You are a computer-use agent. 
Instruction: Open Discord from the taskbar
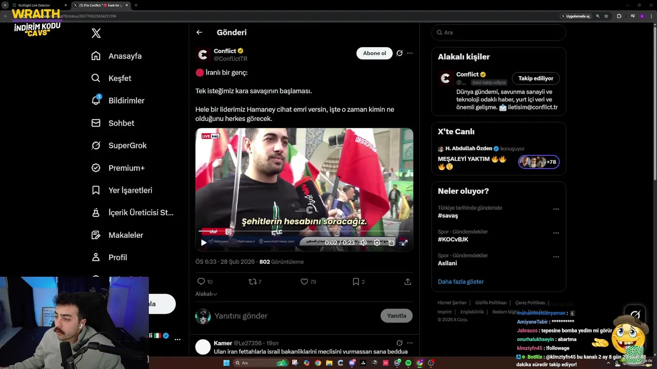(352, 363)
